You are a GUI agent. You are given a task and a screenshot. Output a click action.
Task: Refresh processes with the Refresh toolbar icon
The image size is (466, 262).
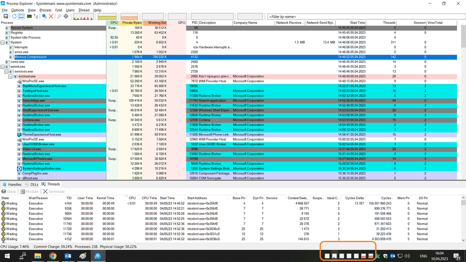click(x=14, y=16)
